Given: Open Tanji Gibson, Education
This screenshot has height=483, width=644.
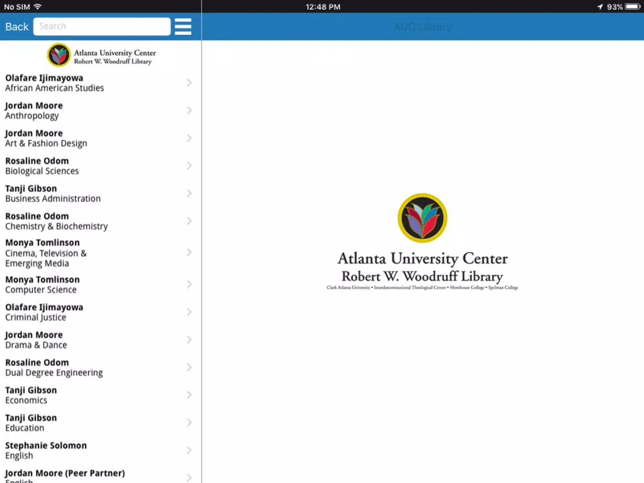Looking at the screenshot, I should [x=101, y=423].
